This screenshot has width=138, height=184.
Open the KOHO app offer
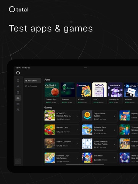click(99, 93)
